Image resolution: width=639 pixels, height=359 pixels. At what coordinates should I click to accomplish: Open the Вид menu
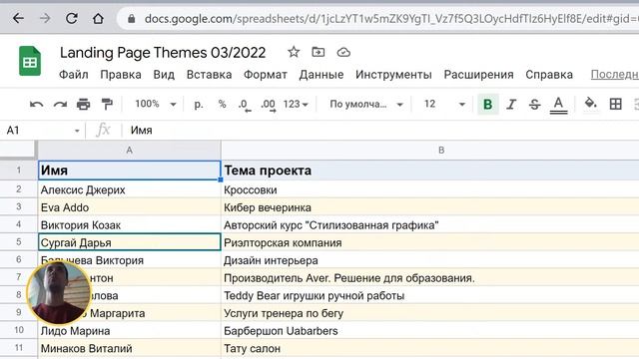(164, 75)
